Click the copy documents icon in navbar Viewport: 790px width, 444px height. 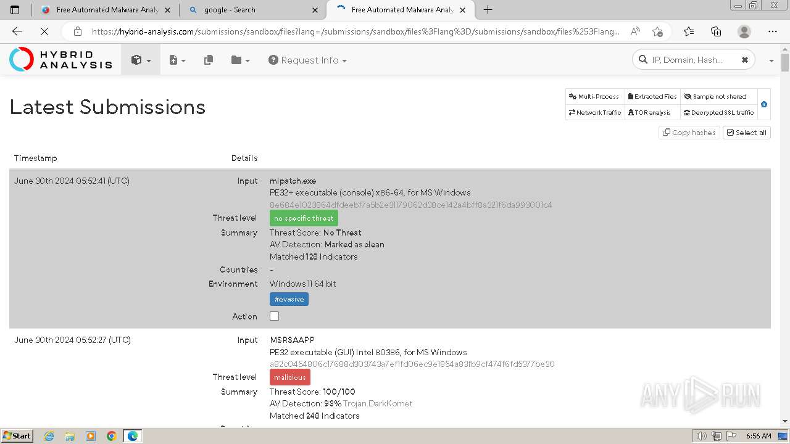(x=209, y=60)
